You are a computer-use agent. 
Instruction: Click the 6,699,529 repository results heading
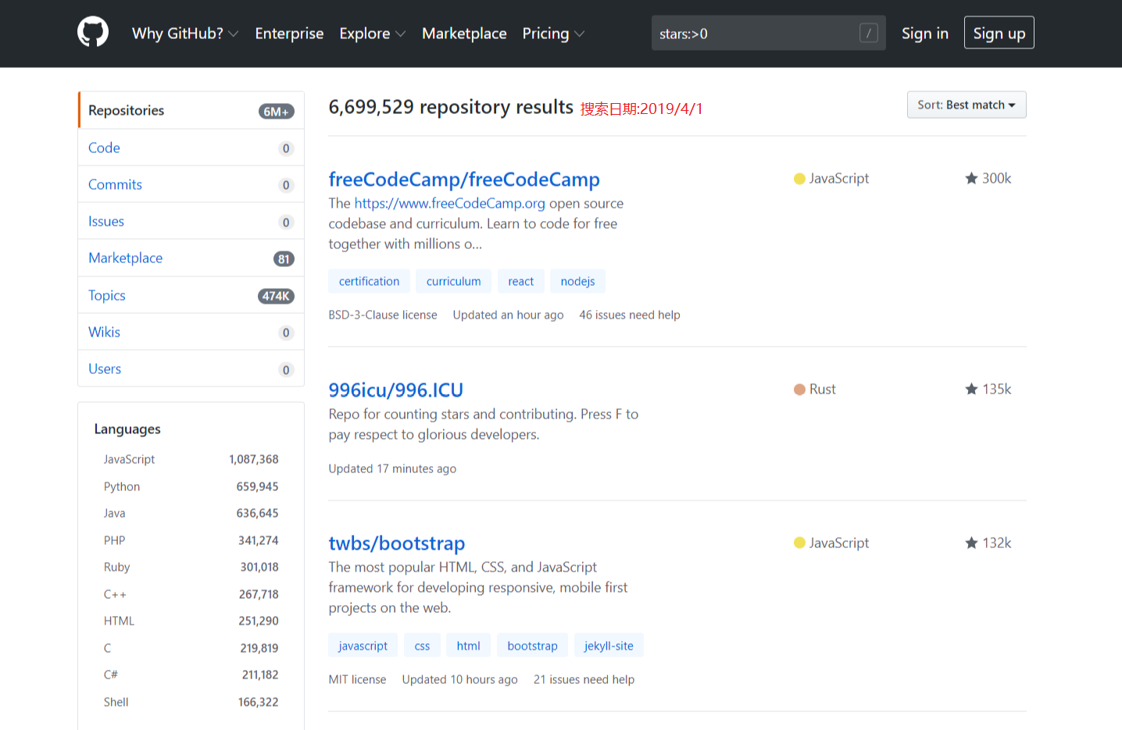tap(451, 107)
